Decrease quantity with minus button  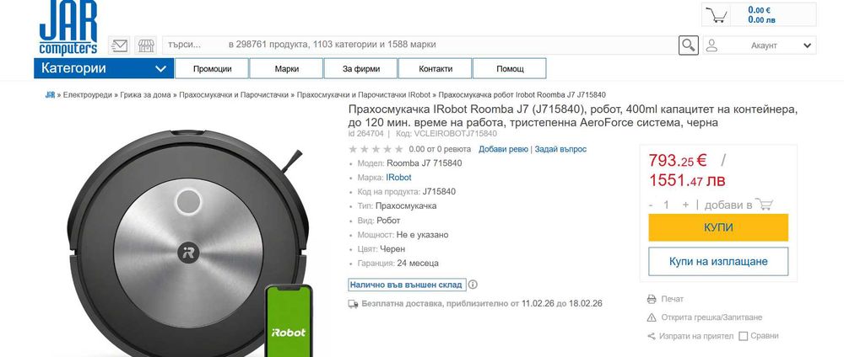[x=651, y=205]
